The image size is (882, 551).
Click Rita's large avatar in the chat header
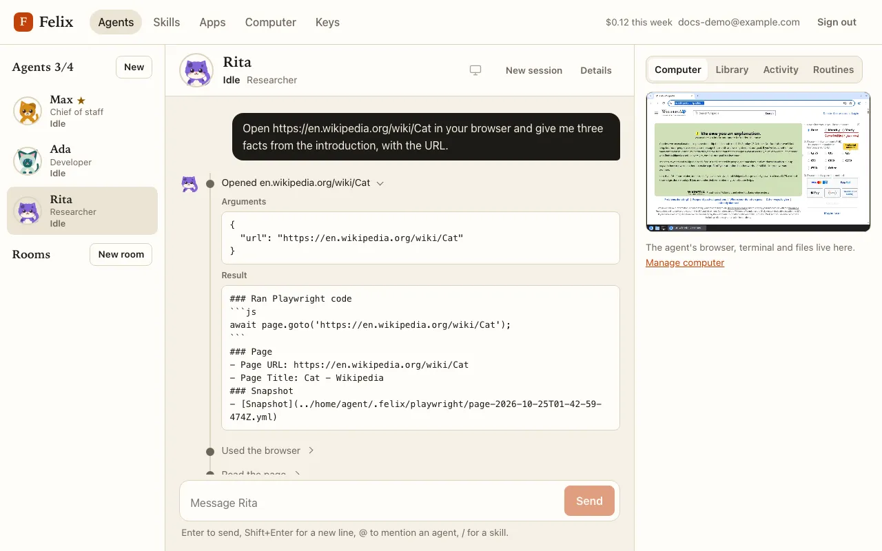196,70
